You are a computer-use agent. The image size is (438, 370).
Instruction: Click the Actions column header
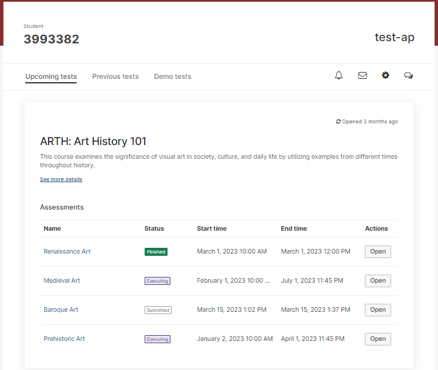click(376, 228)
